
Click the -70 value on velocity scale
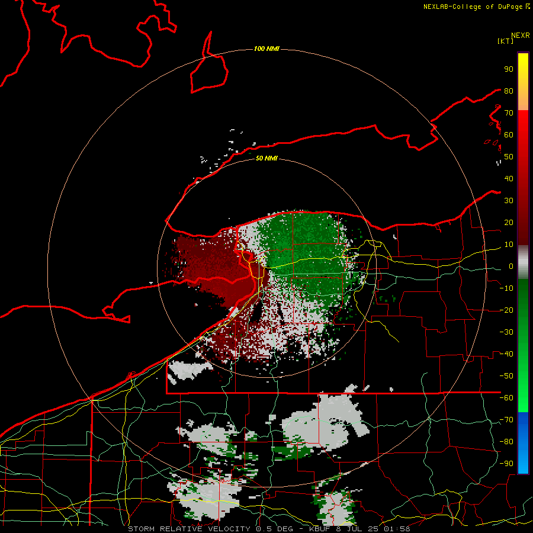[506, 420]
